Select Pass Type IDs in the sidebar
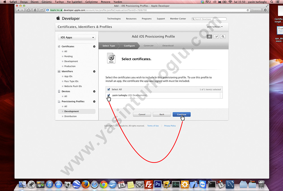The width and height of the screenshot is (283, 191). click(71, 81)
